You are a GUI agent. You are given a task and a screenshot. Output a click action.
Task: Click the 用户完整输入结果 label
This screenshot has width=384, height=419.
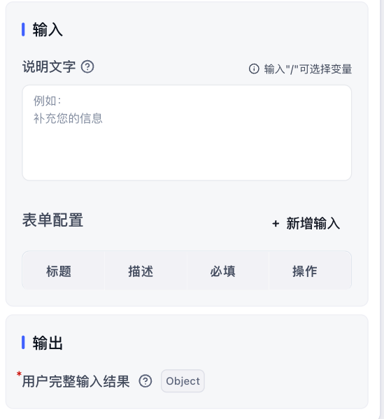point(76,381)
